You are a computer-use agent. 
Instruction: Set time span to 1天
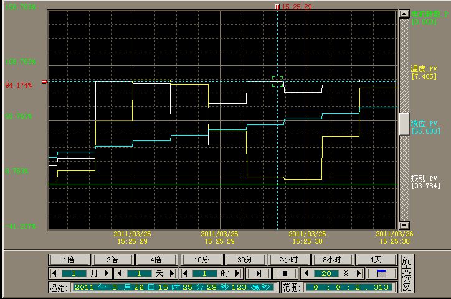click(x=376, y=260)
